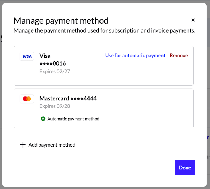
Task: Click the Automatic payment method badge
Action: tap(70, 119)
